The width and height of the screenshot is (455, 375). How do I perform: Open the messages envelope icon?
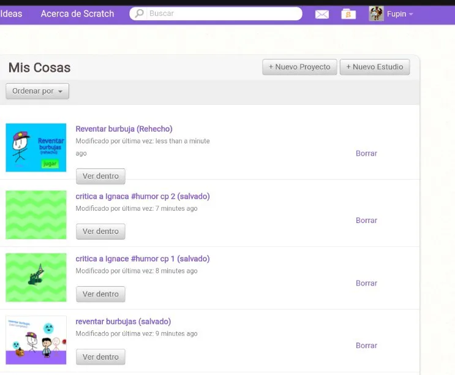pyautogui.click(x=322, y=14)
